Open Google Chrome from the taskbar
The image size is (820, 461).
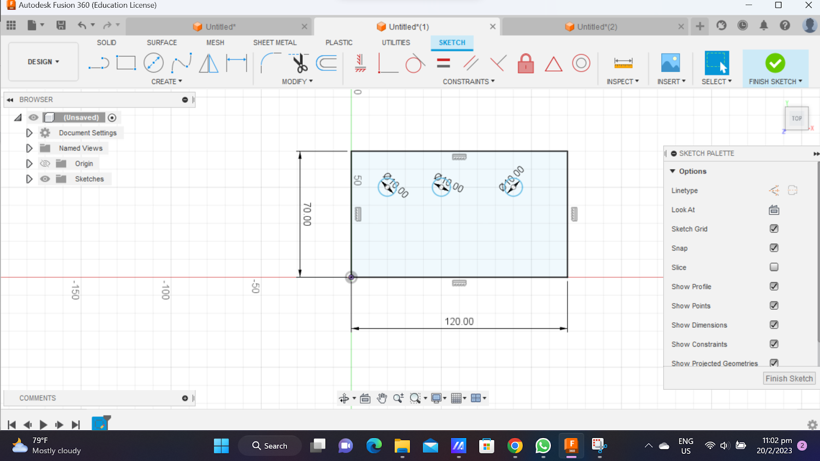pyautogui.click(x=515, y=446)
